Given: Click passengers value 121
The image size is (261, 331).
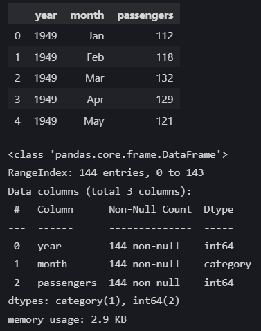Looking at the screenshot, I should tap(165, 121).
